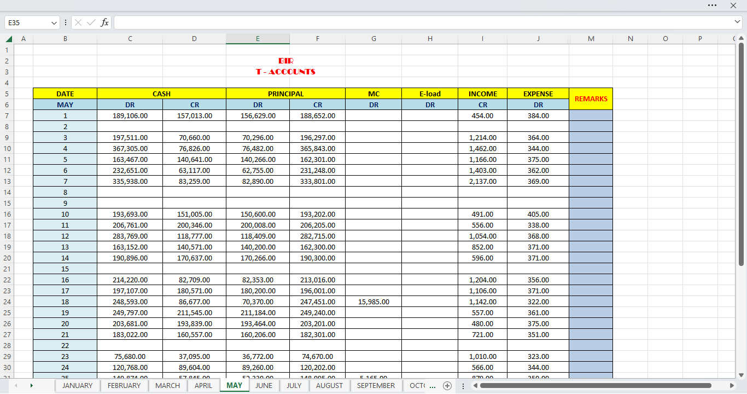Click the REMARKS header cell

591,99
